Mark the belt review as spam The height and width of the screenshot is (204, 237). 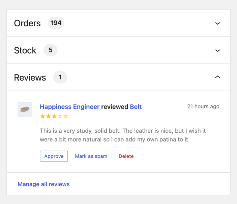point(91,156)
